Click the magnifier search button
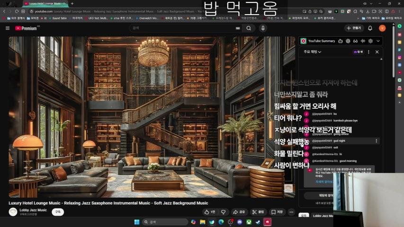The image size is (404, 227). (x=249, y=28)
